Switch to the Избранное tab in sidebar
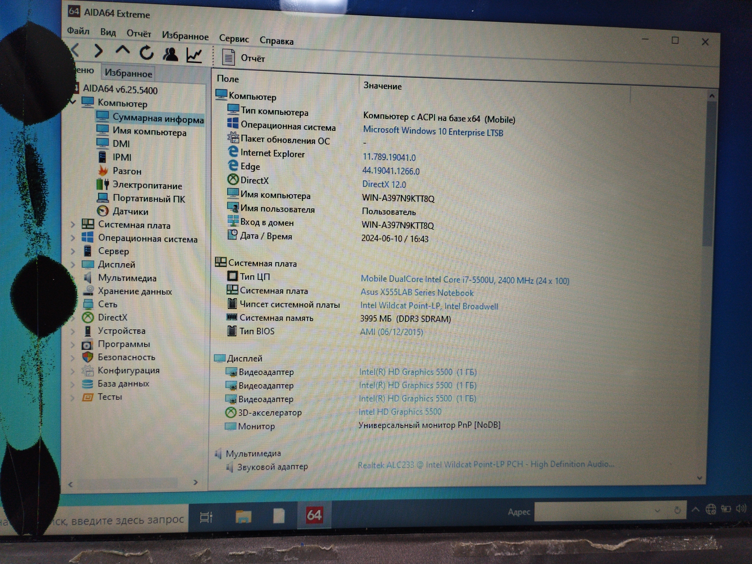Image resolution: width=752 pixels, height=564 pixels. [128, 73]
